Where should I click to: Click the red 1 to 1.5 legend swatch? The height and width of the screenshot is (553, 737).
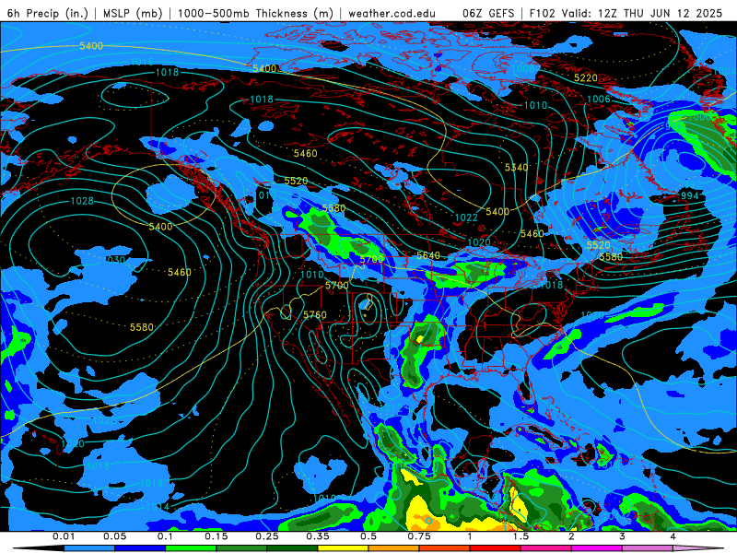pos(496,548)
